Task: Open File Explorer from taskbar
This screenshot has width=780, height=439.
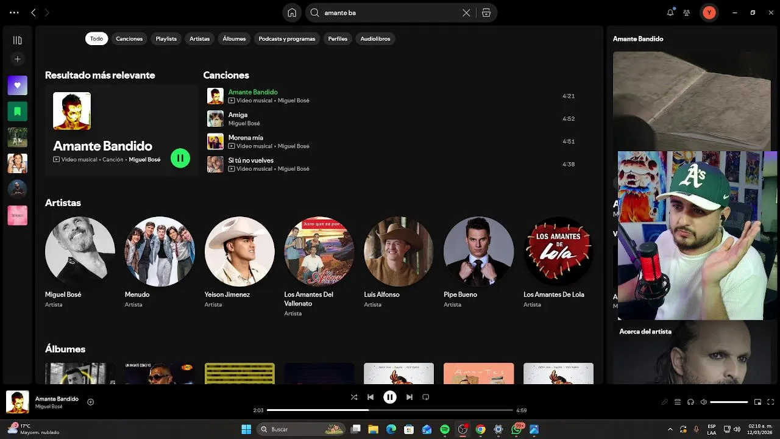Action: 373,429
